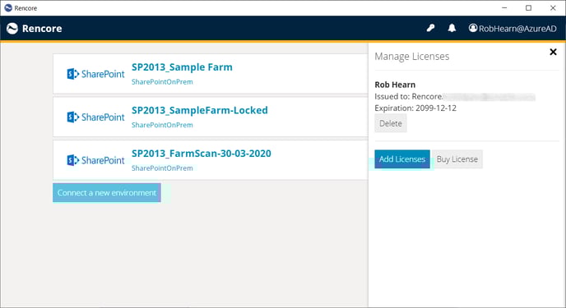The height and width of the screenshot is (308, 566).
Task: Click SharePointOnPrem label under SP2013_Sample Farm
Action: [x=162, y=82]
